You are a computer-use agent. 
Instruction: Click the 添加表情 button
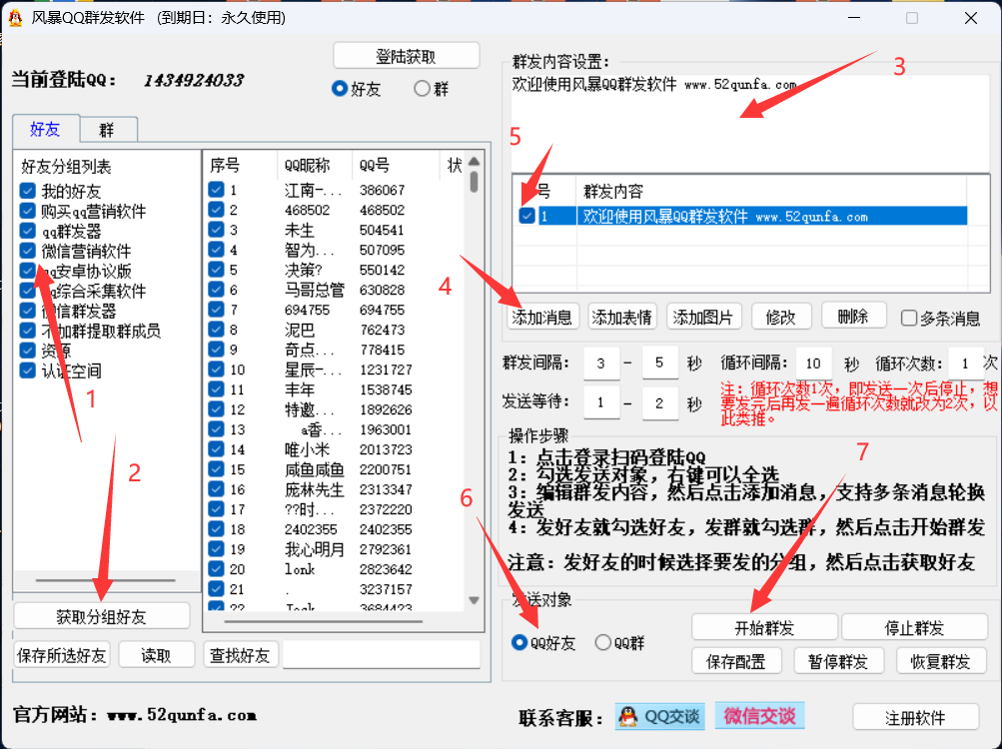pyautogui.click(x=621, y=317)
